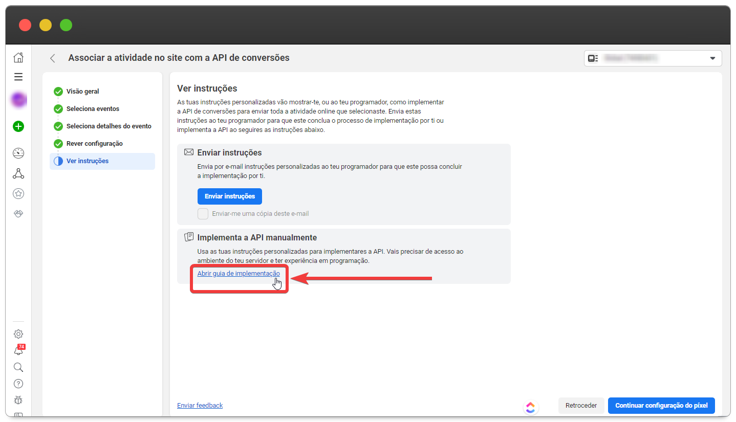Screen dimensions: 736x422
Task: Open the handshake partner icon
Action: tap(18, 213)
